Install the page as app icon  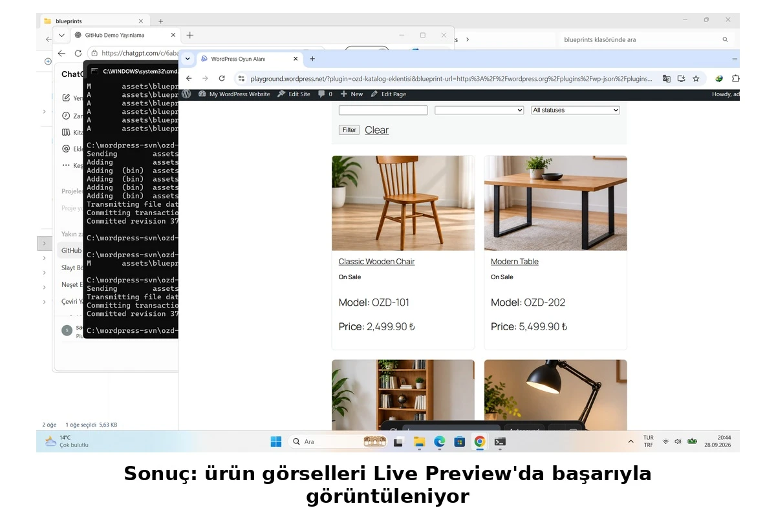681,78
